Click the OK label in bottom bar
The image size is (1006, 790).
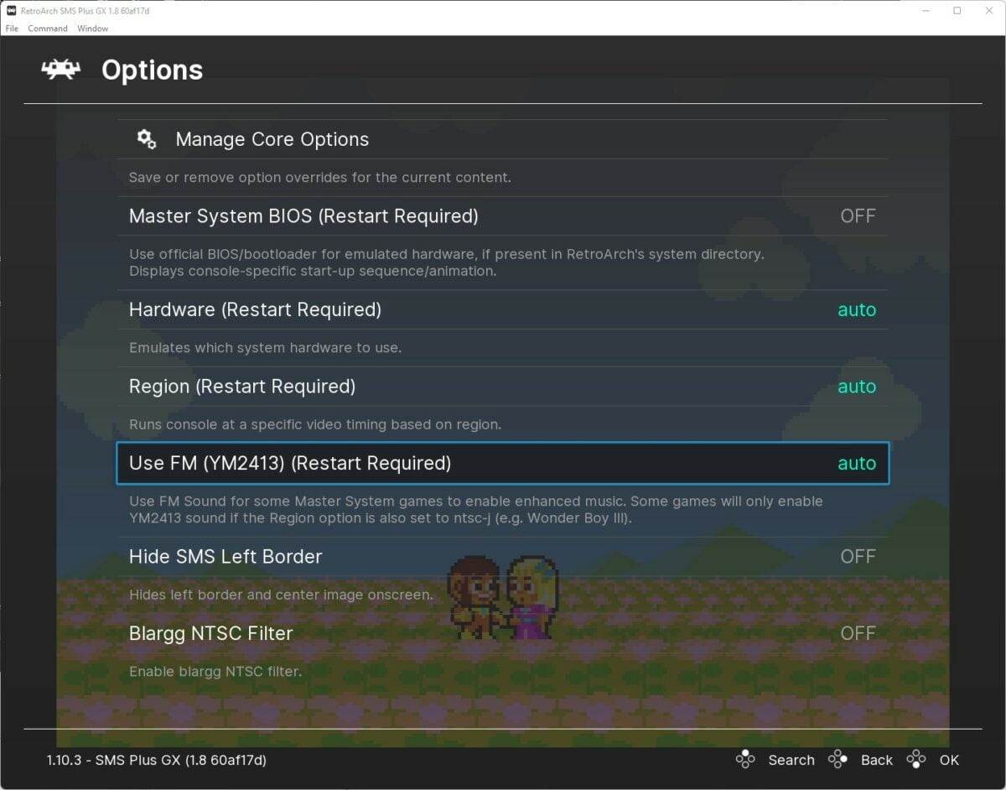[950, 760]
